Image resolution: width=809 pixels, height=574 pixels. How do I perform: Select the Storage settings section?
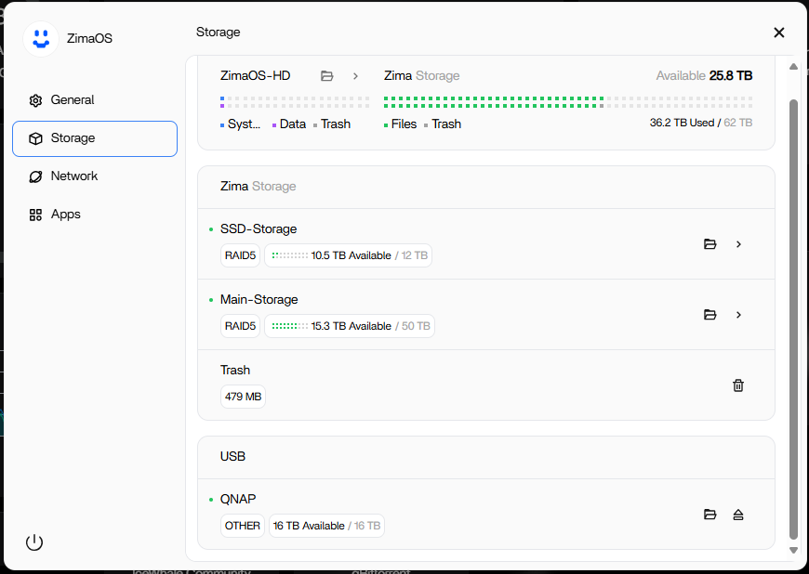(95, 138)
